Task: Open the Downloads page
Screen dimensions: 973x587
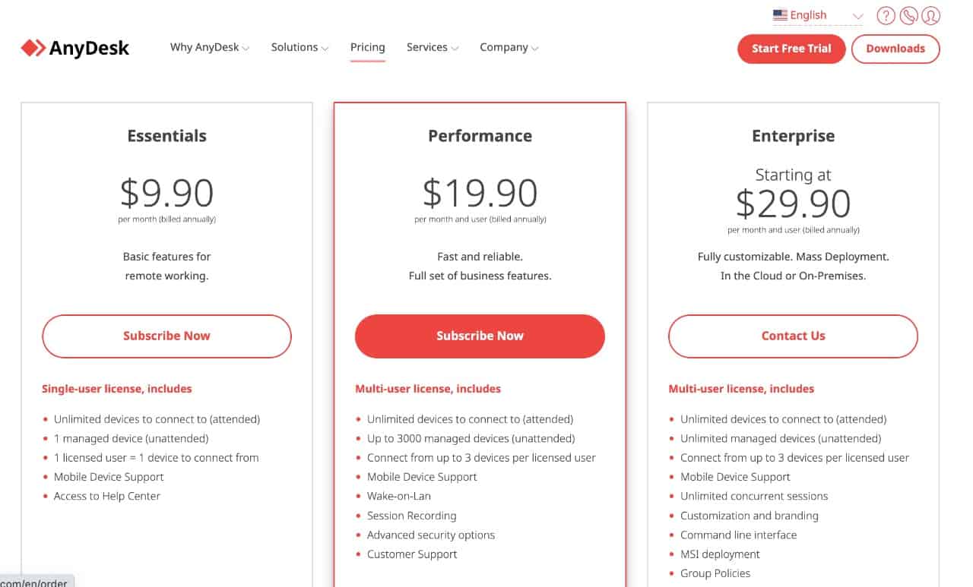Action: 895,48
